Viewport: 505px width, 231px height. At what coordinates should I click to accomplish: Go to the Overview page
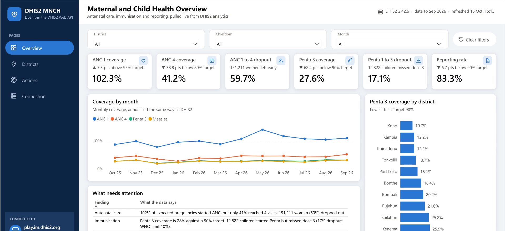point(39,48)
